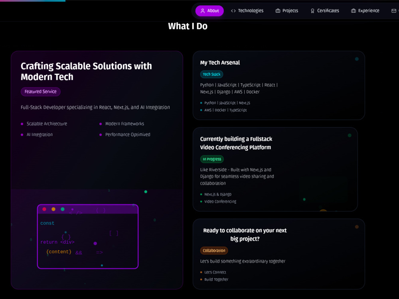
Task: Click the green dot in code window
Action: click(63, 209)
